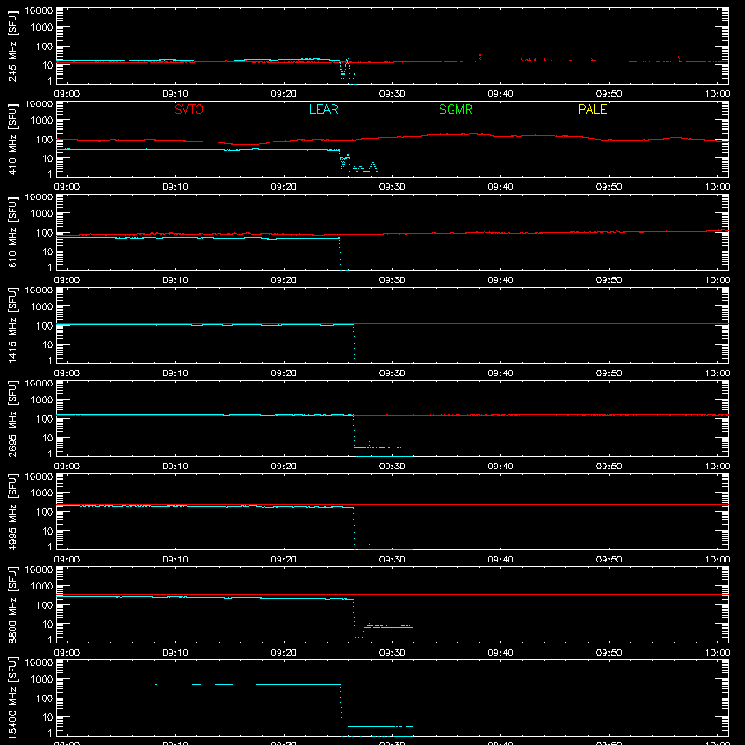Click the 09:30 label under the 4995 MHz panel
745x745 pixels.
coord(392,560)
